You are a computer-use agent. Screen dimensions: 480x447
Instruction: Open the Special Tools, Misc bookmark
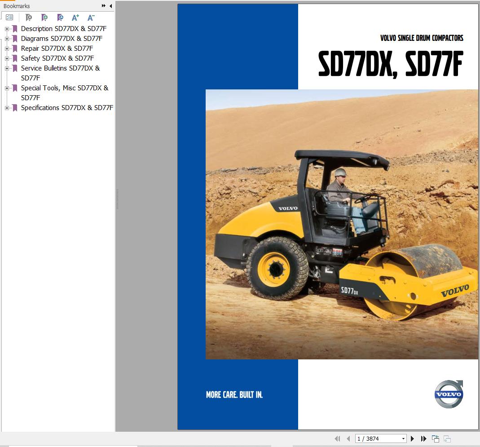pyautogui.click(x=65, y=93)
